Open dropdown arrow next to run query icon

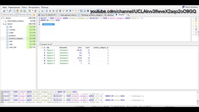pos(73,11)
